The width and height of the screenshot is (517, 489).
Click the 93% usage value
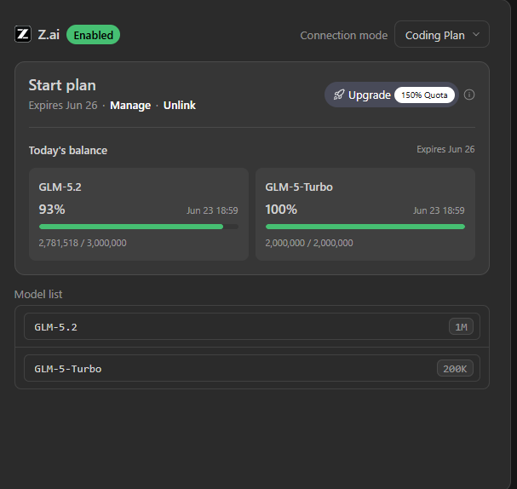coord(52,210)
